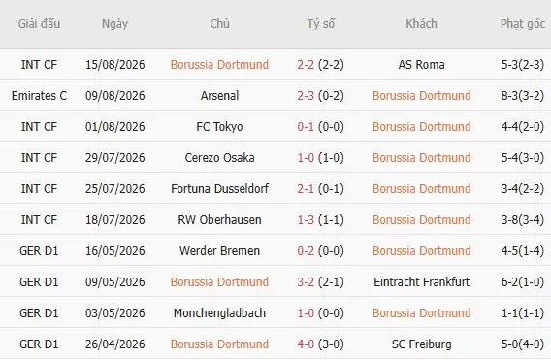
Task: Open Arsenal team link
Action: click(x=219, y=96)
